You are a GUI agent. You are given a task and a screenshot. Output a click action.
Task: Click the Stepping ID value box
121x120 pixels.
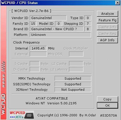click(x=88, y=24)
